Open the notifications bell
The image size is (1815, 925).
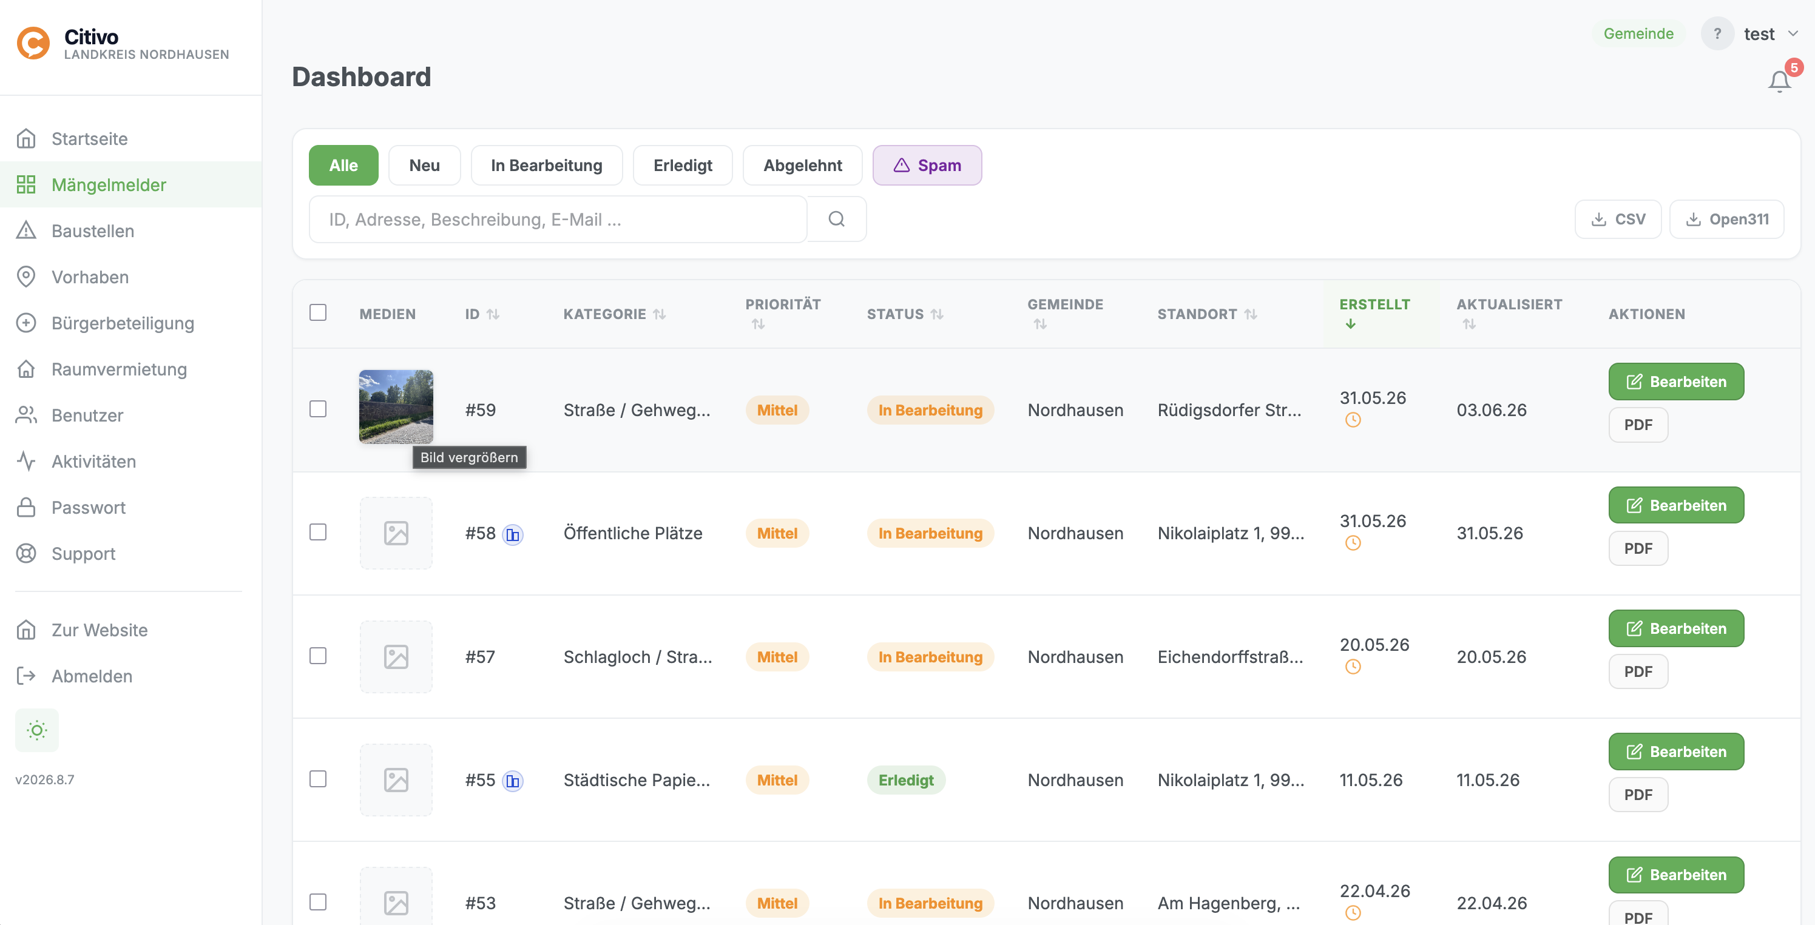(1779, 82)
